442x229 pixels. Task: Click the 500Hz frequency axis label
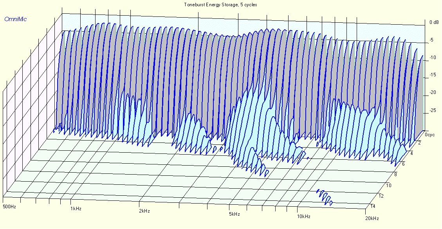(9, 207)
